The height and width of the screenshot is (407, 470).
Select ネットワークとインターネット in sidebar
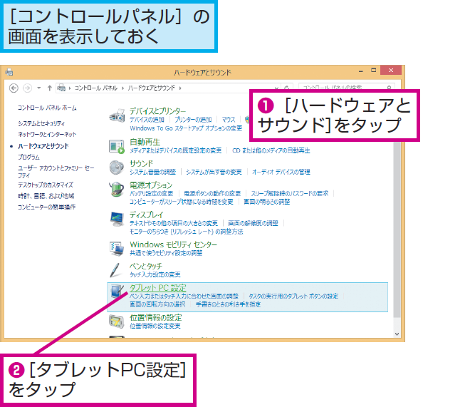pos(47,135)
